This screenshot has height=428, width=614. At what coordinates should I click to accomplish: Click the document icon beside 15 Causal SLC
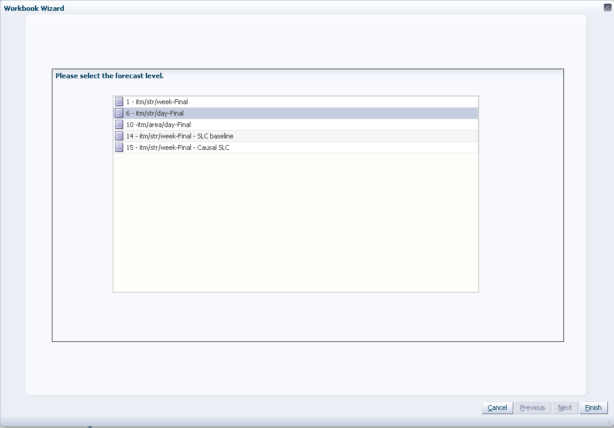pyautogui.click(x=119, y=147)
